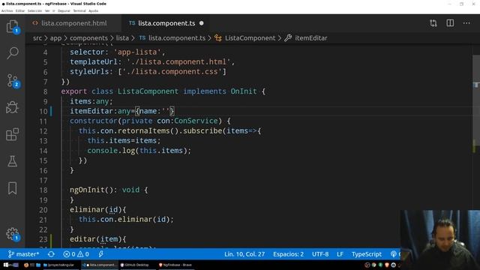Viewport: 480px width, 270px height.
Task: Click the lightning bolt status bar icon
Action: (x=100, y=254)
